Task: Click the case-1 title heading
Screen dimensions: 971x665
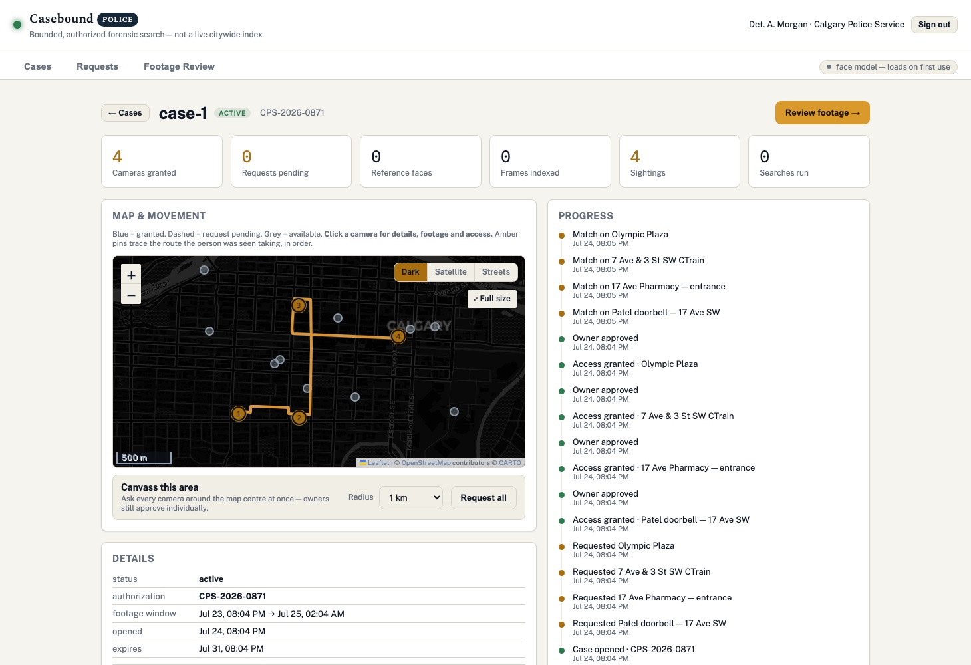Action: pos(183,113)
